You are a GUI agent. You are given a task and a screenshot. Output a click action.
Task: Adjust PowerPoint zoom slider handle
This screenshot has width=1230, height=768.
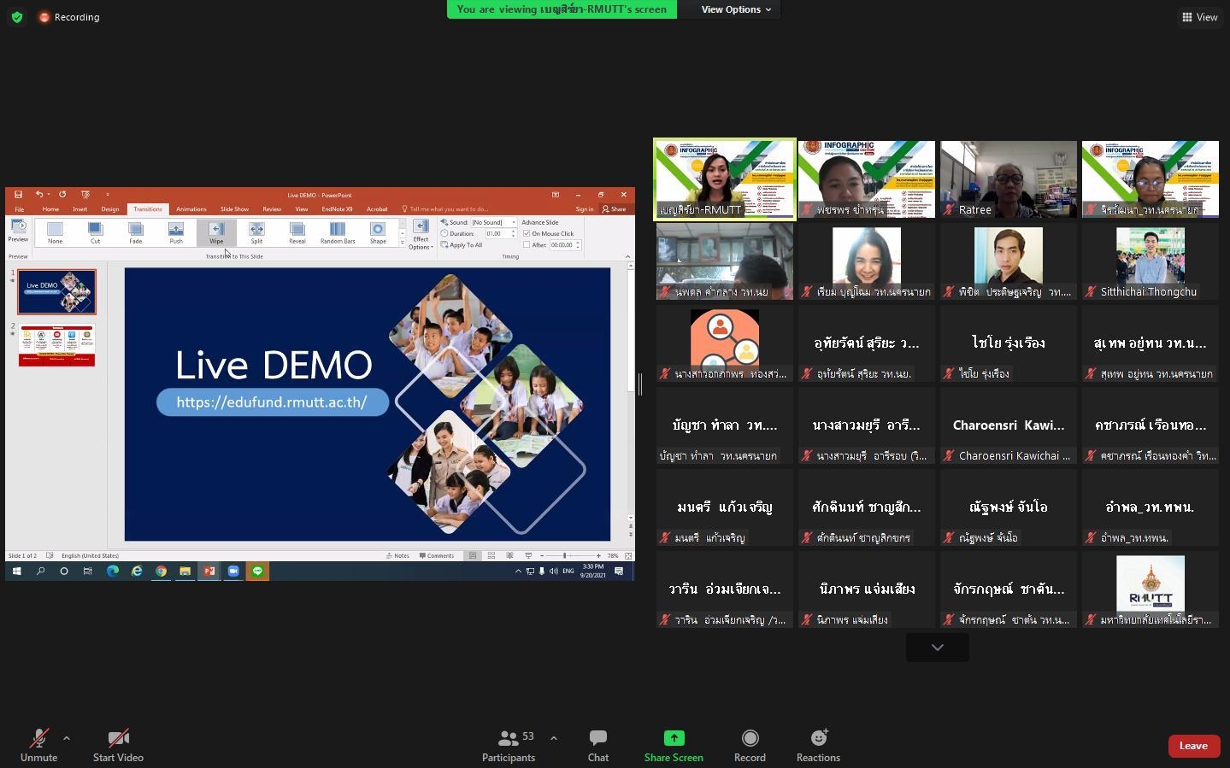pyautogui.click(x=564, y=555)
